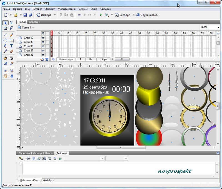
Task: Expand the Сцена 1 scene dropdown
Action: 33,28
